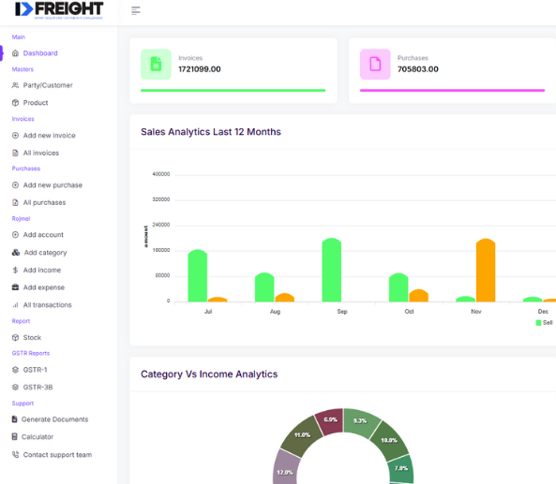Click the Calculator icon
556x484 pixels.
15,436
